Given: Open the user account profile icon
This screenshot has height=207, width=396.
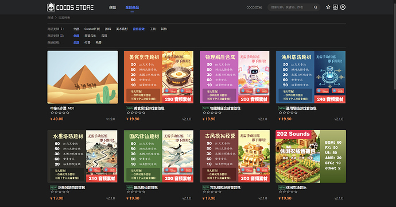Looking at the screenshot, I should (x=343, y=7).
